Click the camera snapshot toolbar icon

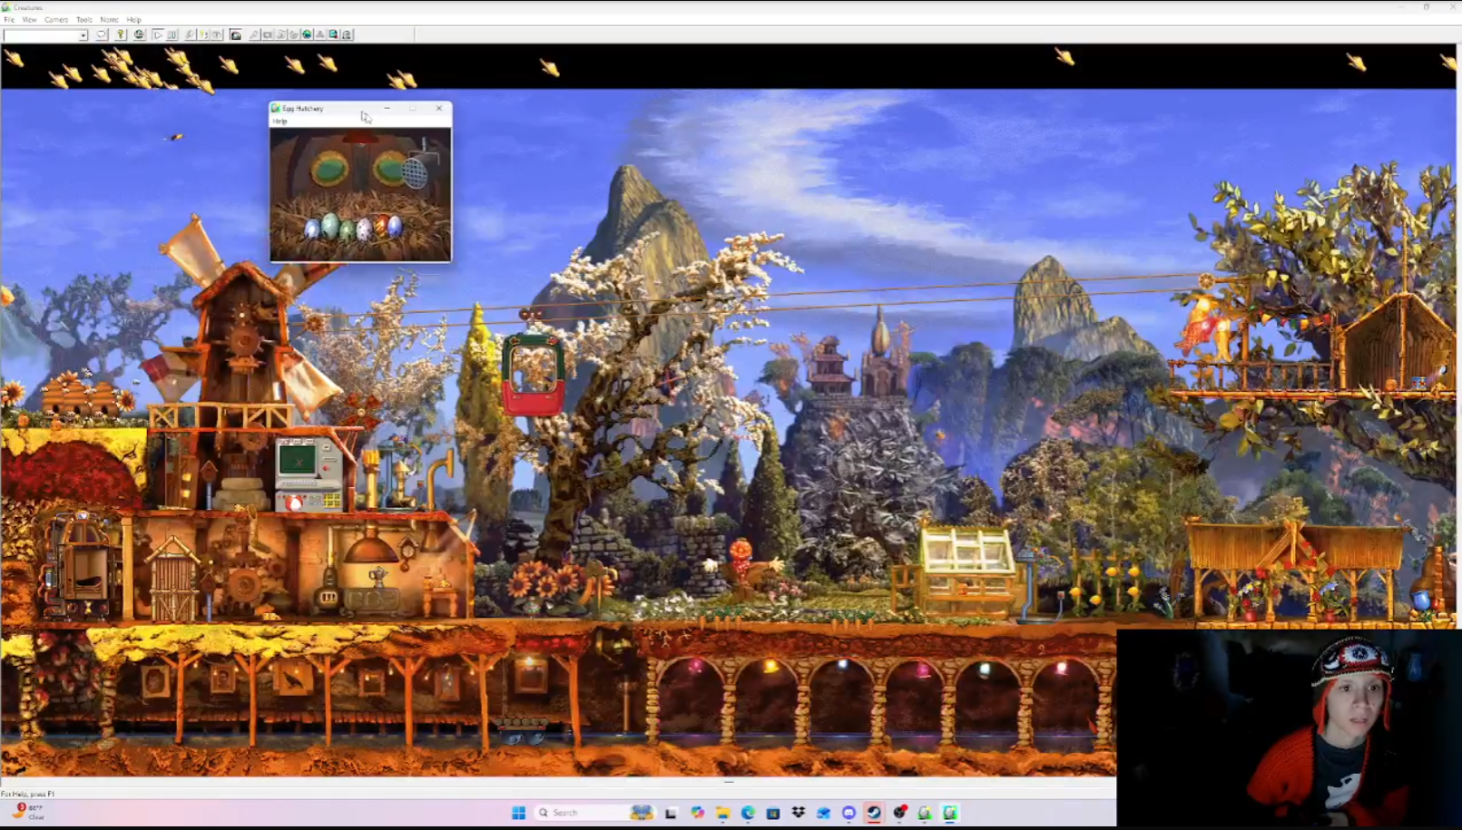235,34
